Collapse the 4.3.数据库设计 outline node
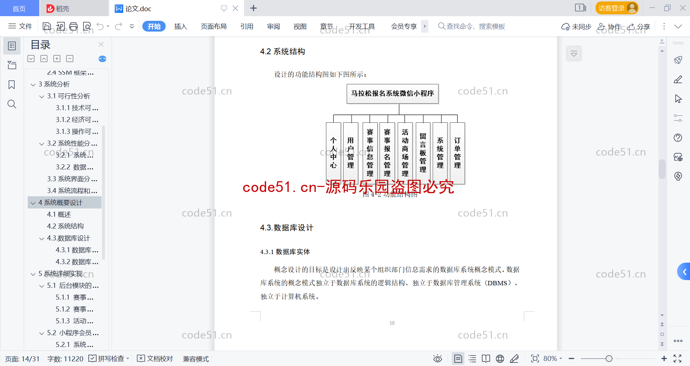Screen dimensions: 690x366 pyautogui.click(x=42, y=238)
